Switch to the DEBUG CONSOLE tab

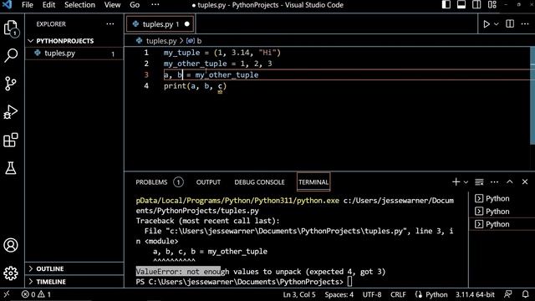click(259, 182)
